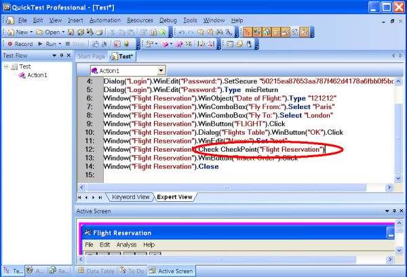Switch to the Start Page tab
Viewport: 407px width, 277px height.
click(x=92, y=56)
